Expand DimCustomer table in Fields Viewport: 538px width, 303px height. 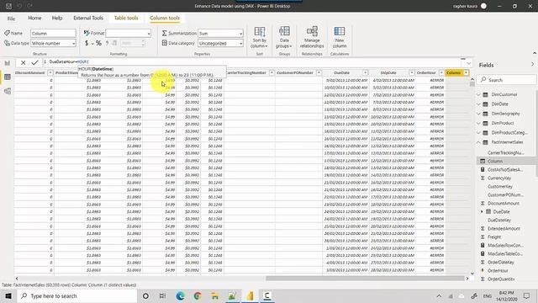(x=478, y=94)
